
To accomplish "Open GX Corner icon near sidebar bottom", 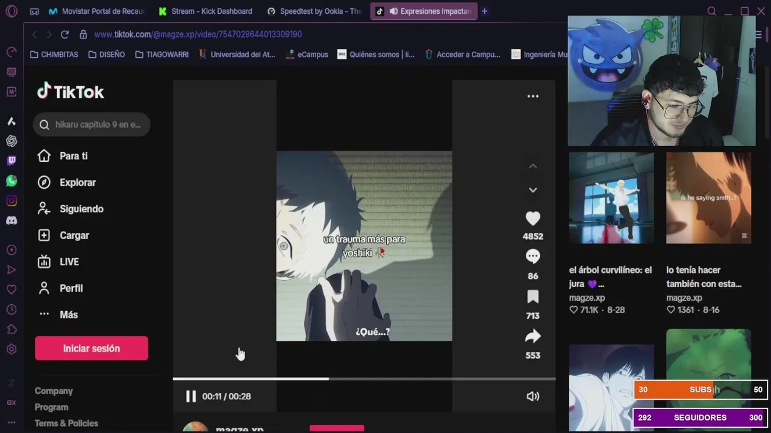I will (11, 402).
